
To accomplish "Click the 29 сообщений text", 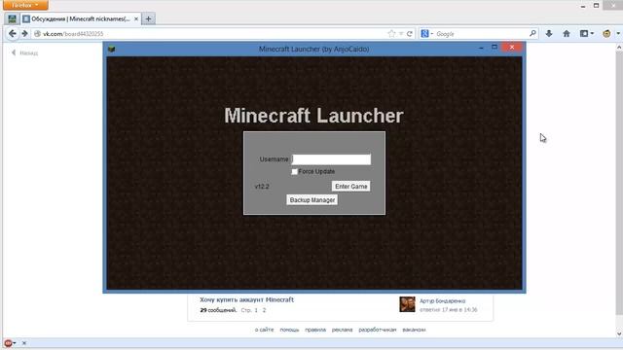I will (x=218, y=310).
